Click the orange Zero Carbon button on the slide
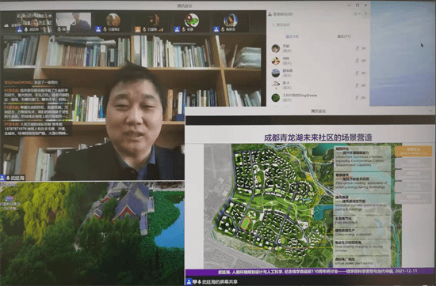The image size is (436, 286). click(x=413, y=151)
